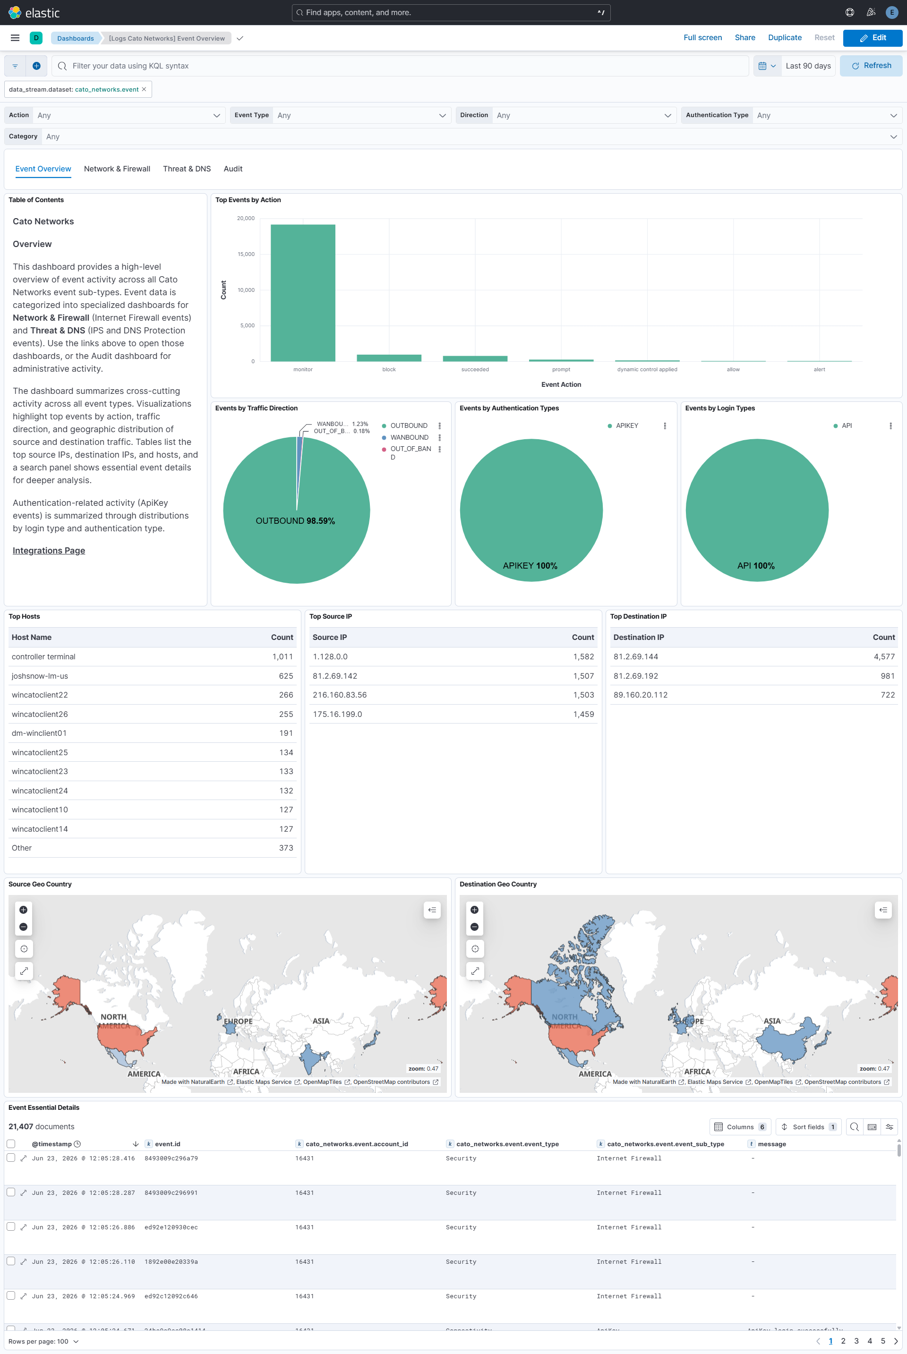
Task: Zoom in on Destination Geo Country map
Action: [475, 910]
